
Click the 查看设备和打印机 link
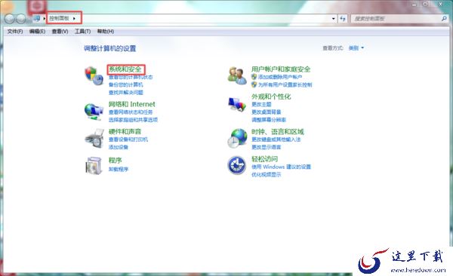coord(128,140)
